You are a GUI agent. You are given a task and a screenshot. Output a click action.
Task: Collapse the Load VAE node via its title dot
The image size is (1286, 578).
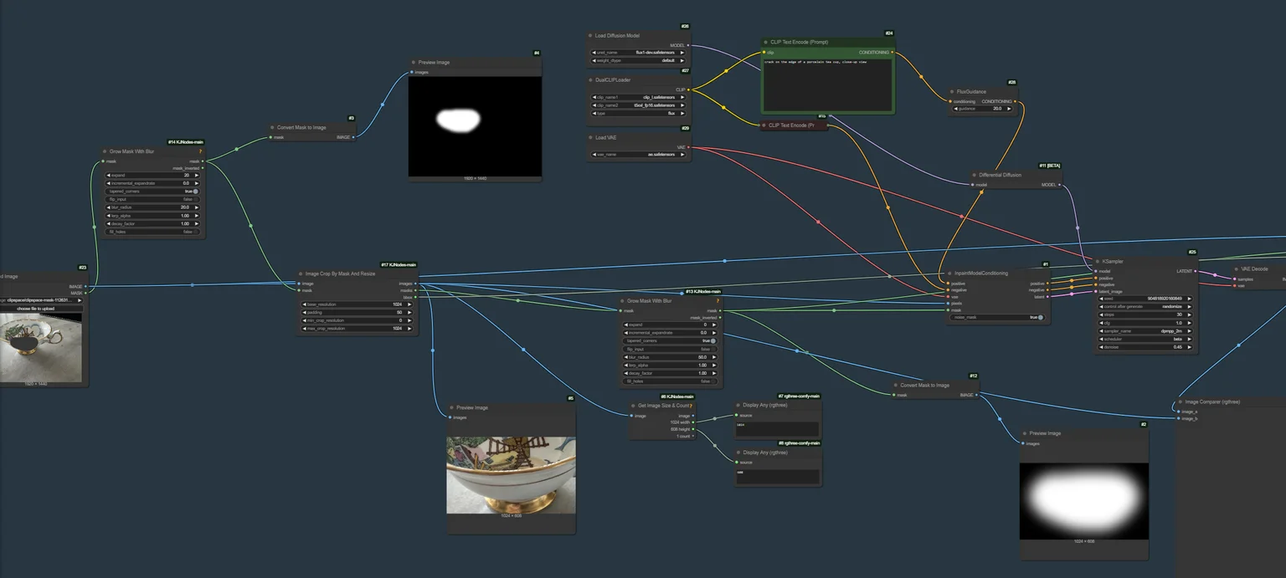point(590,137)
